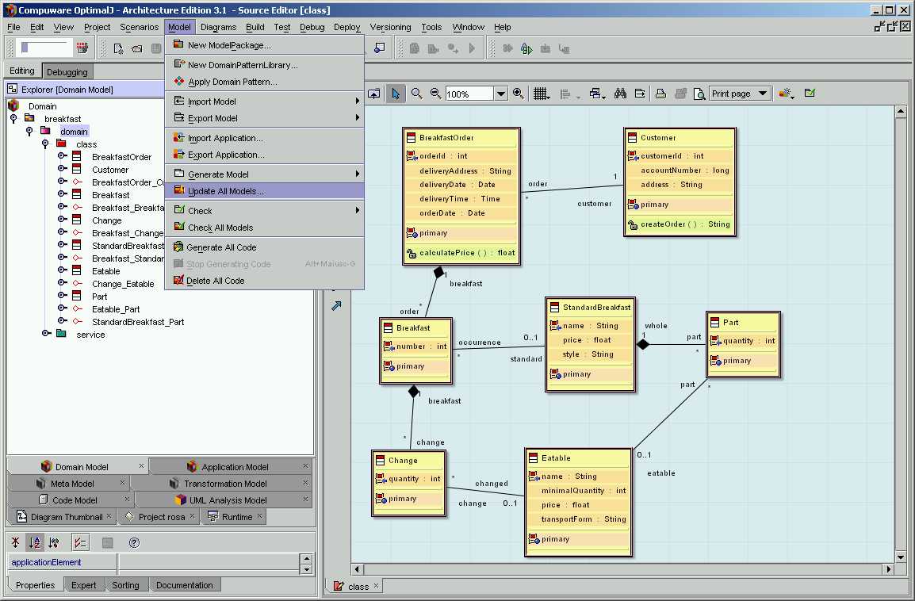Click the zoom out magnifier icon
This screenshot has width=915, height=601.
pyautogui.click(x=435, y=94)
